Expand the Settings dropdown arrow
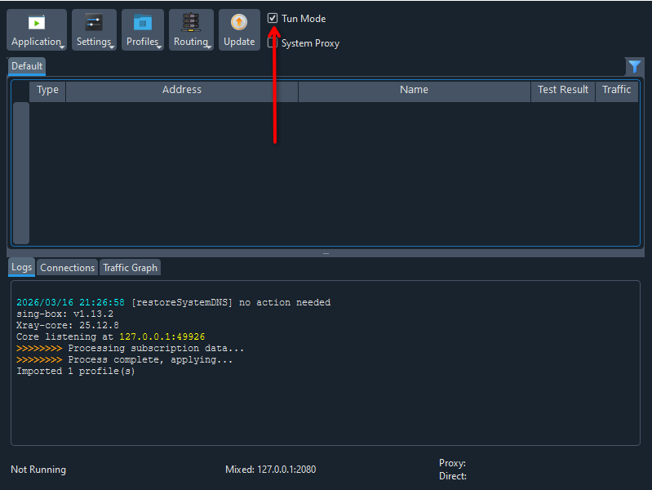Image resolution: width=652 pixels, height=490 pixels. [112, 47]
